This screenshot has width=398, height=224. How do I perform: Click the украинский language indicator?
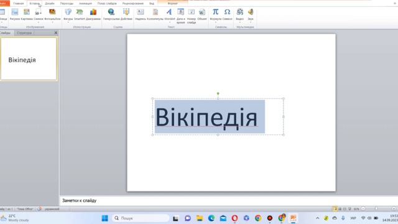(52, 209)
